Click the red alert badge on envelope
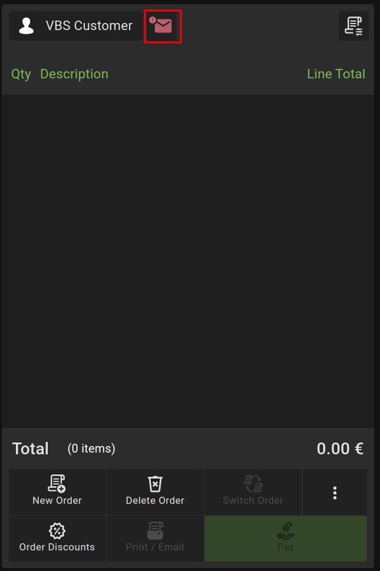 coord(153,20)
